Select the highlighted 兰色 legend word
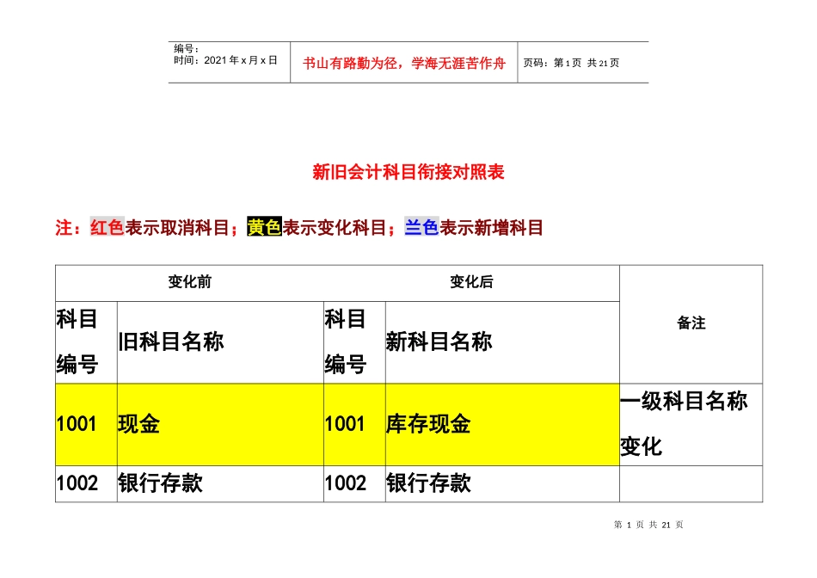Viewport: 817px width, 578px height. [x=421, y=227]
